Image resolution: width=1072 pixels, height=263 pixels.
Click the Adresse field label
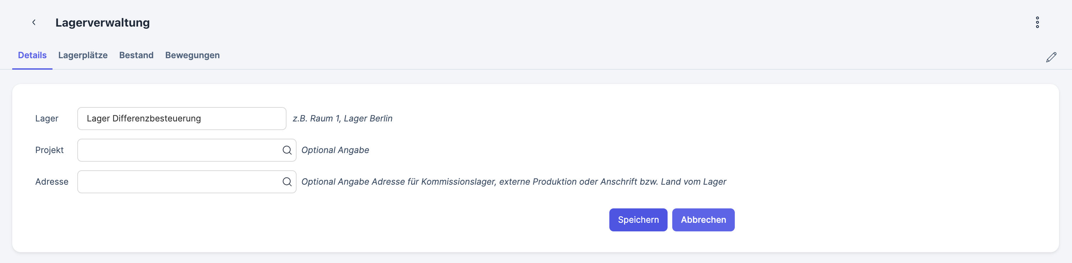[x=52, y=182]
